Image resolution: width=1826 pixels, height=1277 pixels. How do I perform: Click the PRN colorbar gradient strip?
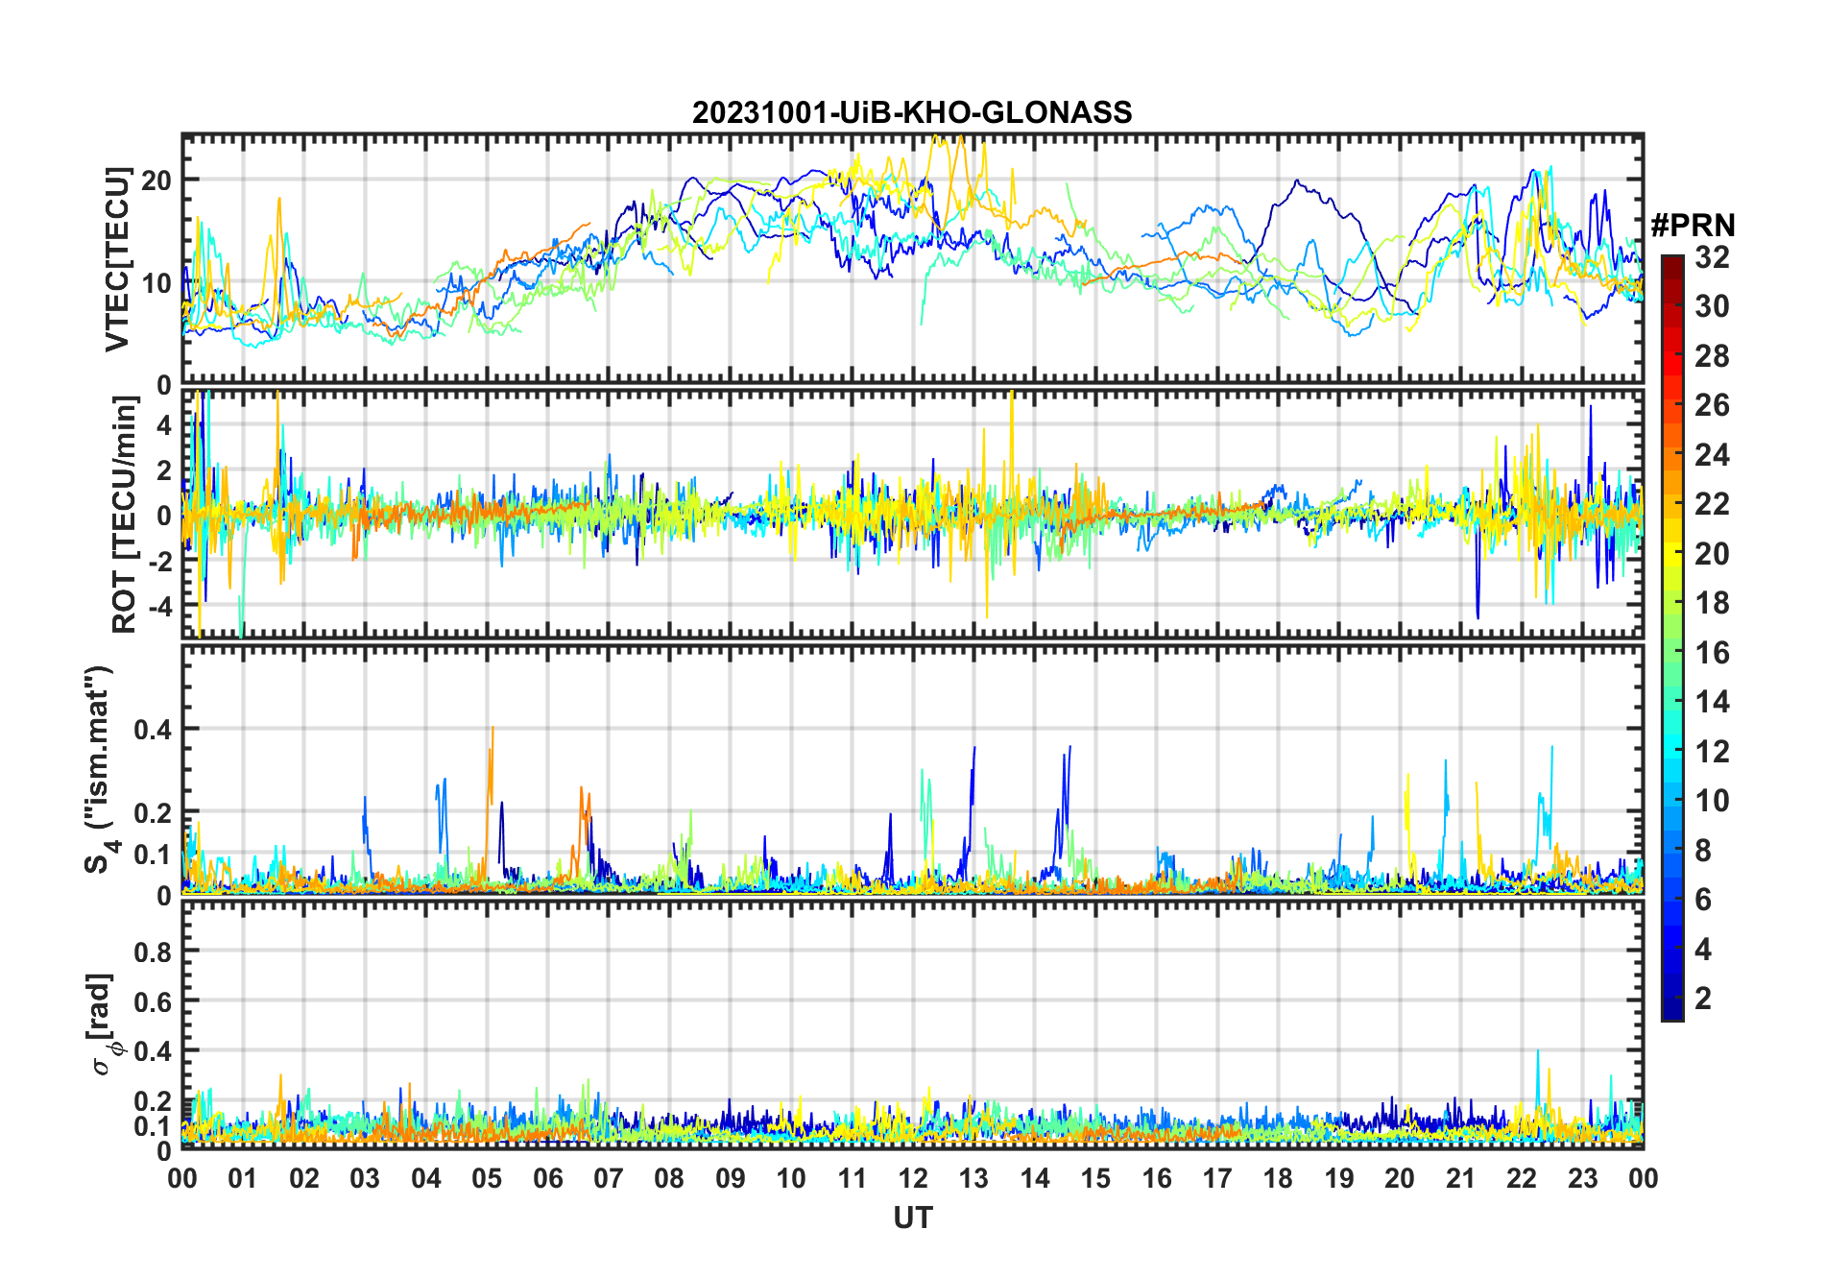point(1672,638)
